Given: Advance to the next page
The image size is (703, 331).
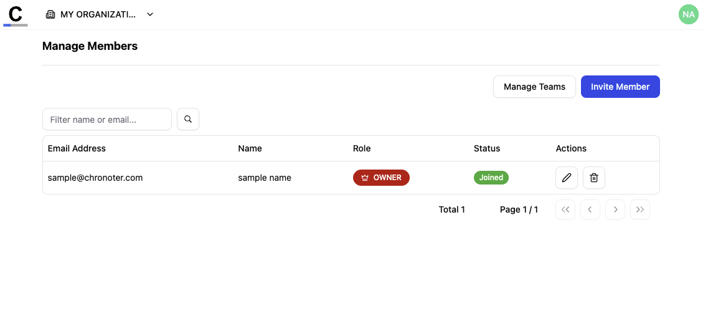Looking at the screenshot, I should pyautogui.click(x=615, y=209).
